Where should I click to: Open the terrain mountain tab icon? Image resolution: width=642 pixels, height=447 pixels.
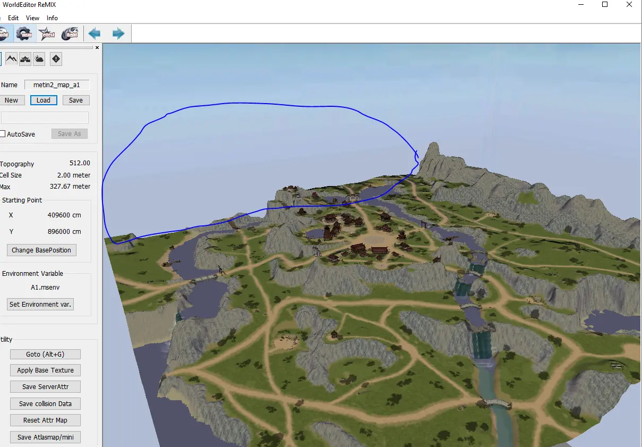pos(11,58)
